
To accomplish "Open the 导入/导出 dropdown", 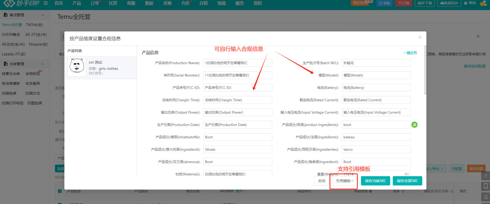I will tap(436, 169).
